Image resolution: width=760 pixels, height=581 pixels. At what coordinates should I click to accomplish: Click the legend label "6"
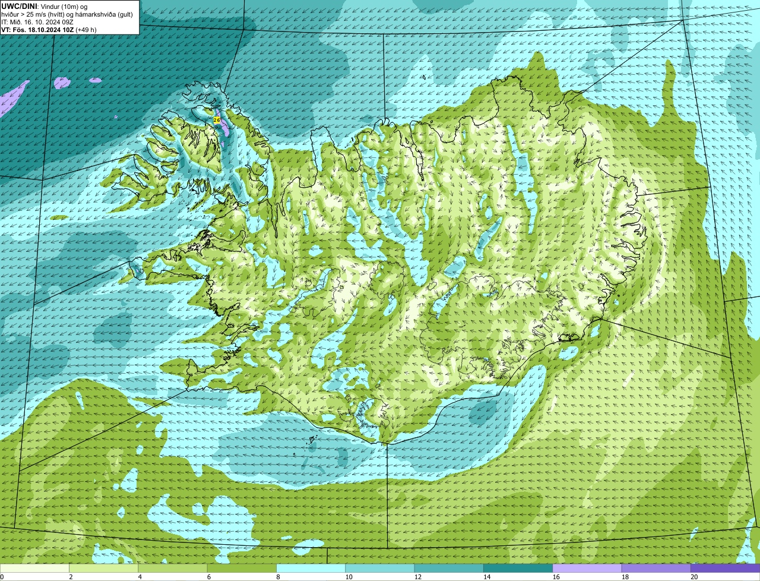click(209, 577)
